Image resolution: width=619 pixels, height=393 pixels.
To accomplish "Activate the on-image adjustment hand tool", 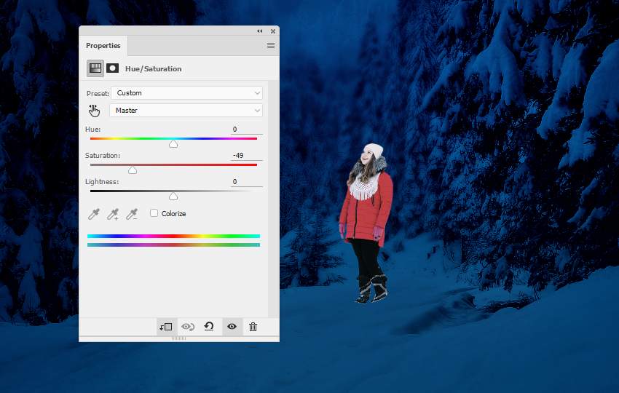I will coord(94,111).
